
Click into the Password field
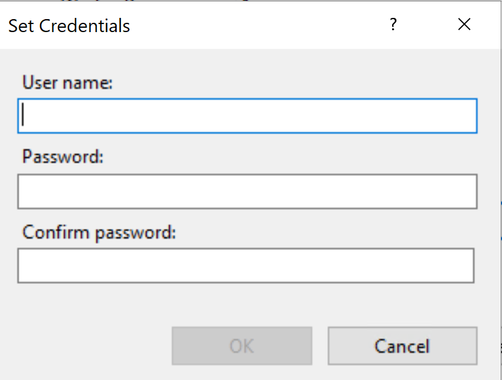[247, 191]
